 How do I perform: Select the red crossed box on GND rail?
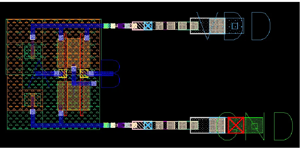pos(236,125)
